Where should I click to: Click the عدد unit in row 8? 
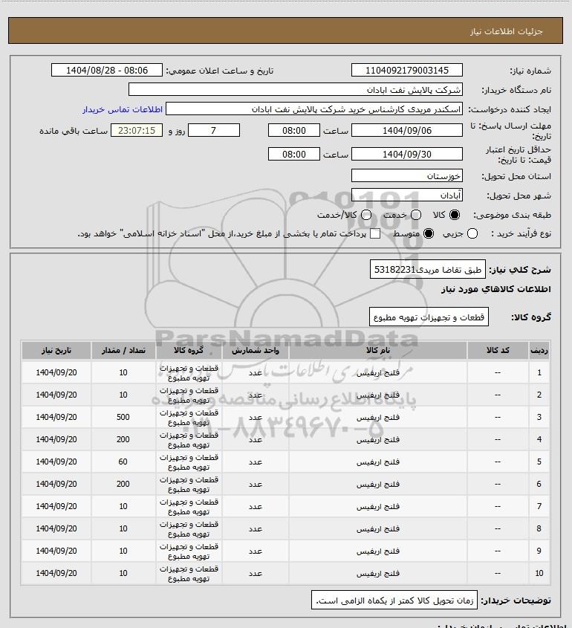(x=256, y=528)
